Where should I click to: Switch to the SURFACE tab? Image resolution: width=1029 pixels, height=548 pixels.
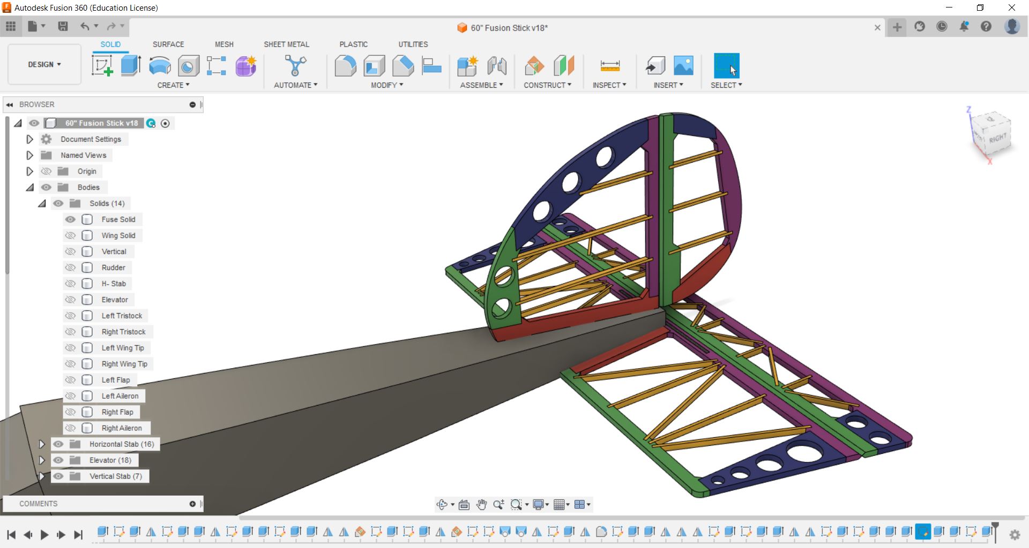click(168, 44)
